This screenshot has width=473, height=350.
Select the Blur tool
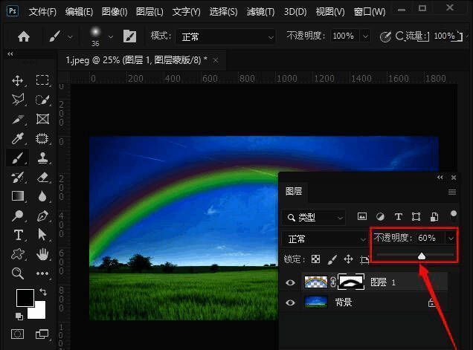(x=42, y=196)
